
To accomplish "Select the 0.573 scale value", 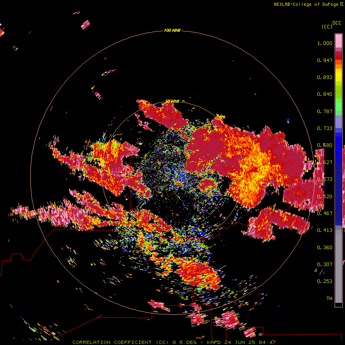I will coord(325,179).
